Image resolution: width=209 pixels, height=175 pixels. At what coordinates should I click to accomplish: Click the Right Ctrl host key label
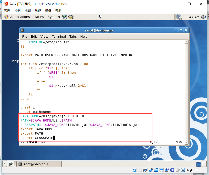click(x=194, y=170)
